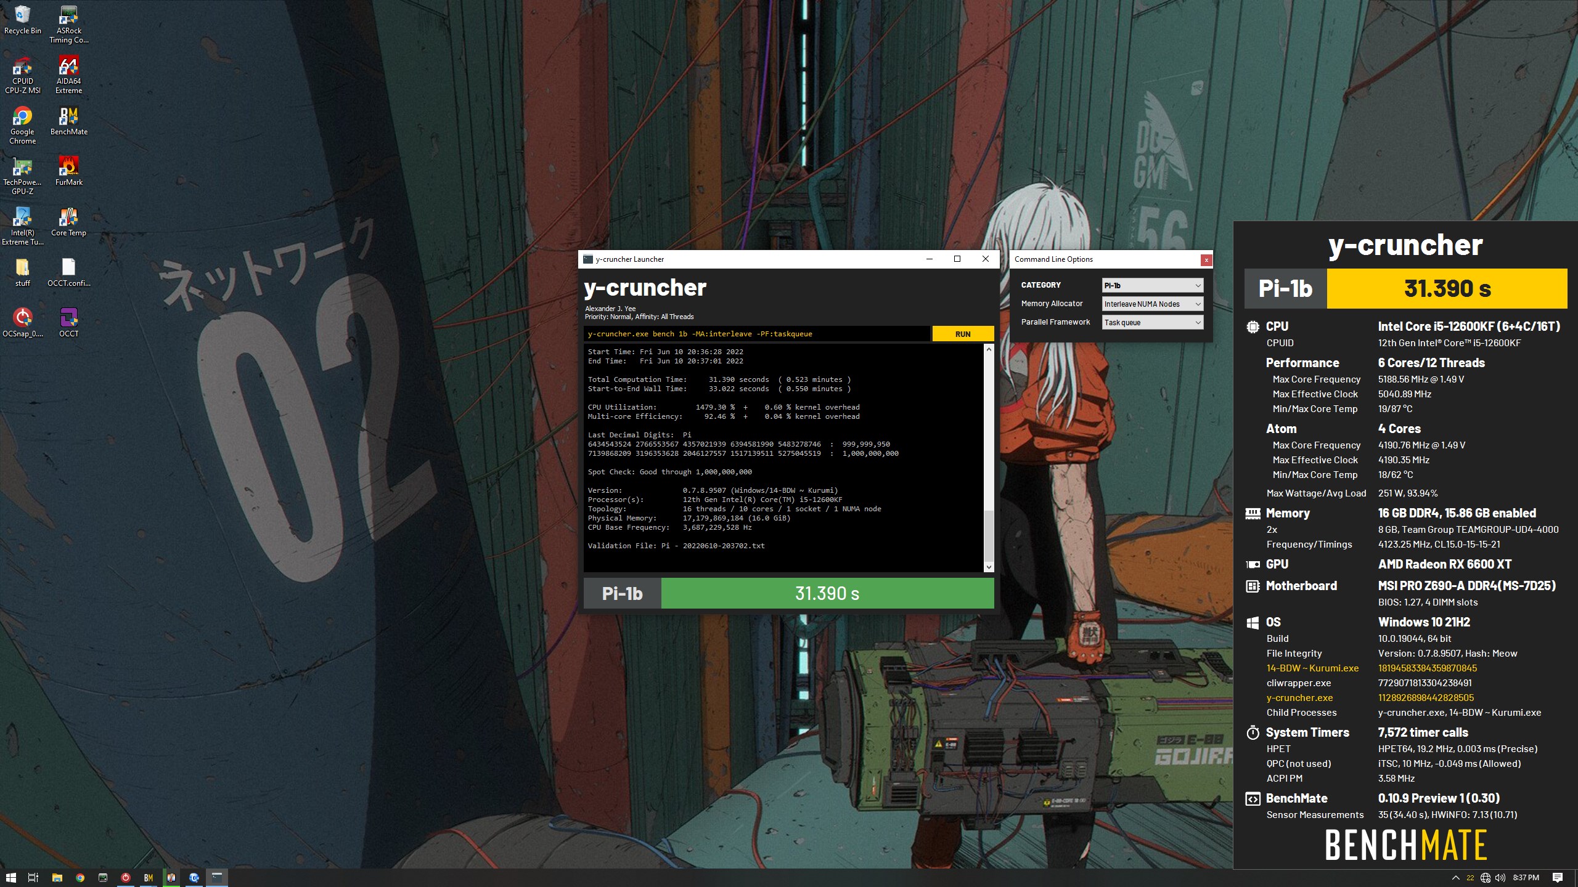
Task: Click the console scrollbar down arrow
Action: [989, 567]
